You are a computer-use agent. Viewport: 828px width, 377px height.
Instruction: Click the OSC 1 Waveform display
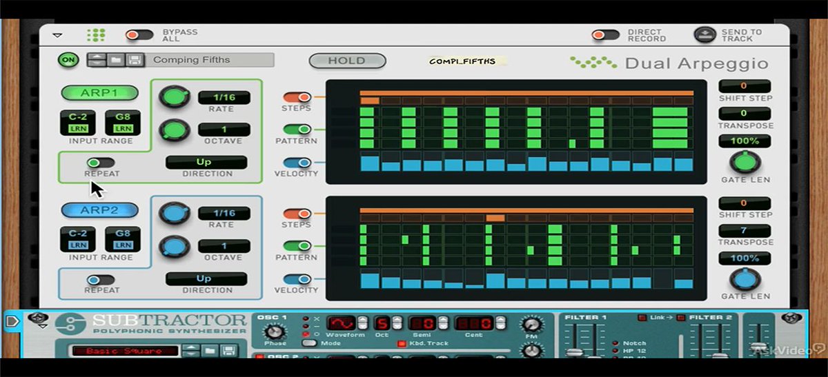[x=340, y=323]
